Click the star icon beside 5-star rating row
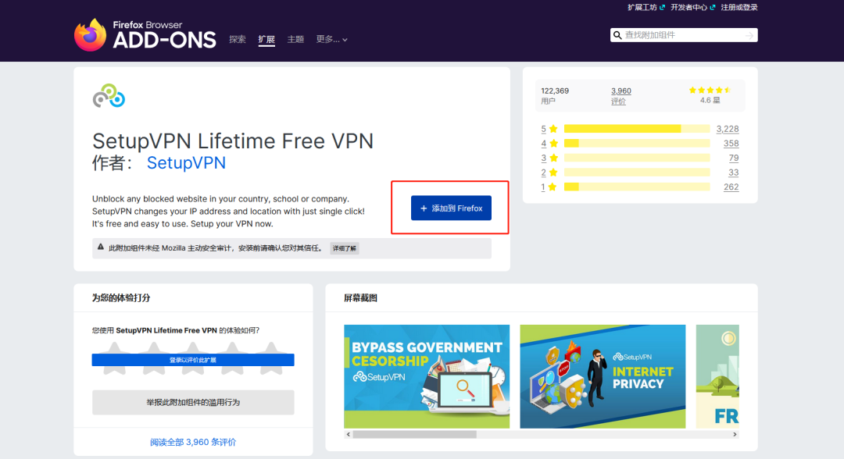 coord(553,129)
